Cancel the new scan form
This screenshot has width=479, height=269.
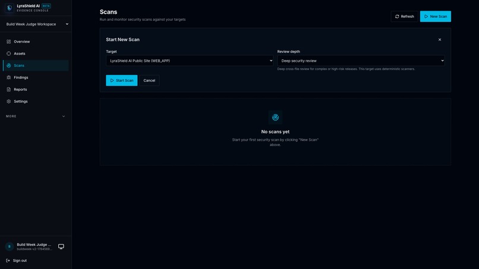pyautogui.click(x=149, y=81)
